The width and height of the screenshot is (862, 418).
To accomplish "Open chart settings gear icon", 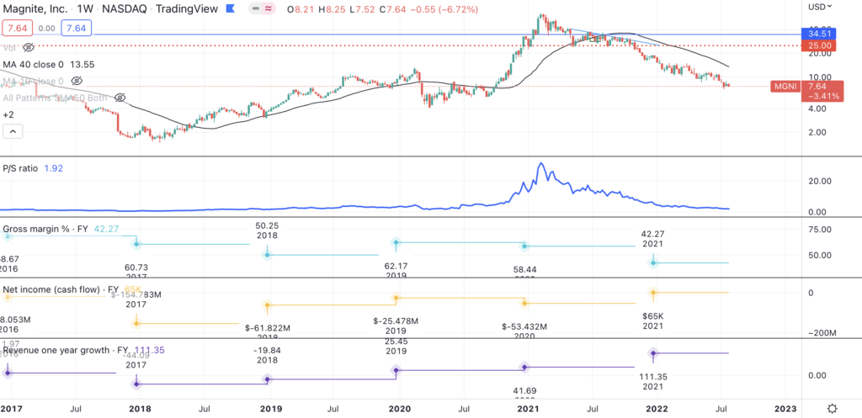I will [x=833, y=409].
